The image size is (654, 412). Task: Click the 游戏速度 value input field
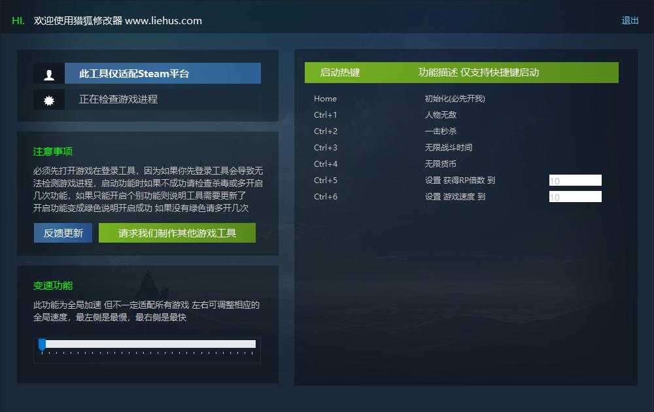(x=575, y=196)
